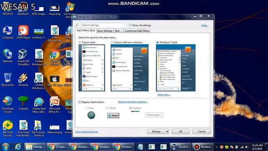Visit the www.classicshell.net link

coord(87,132)
